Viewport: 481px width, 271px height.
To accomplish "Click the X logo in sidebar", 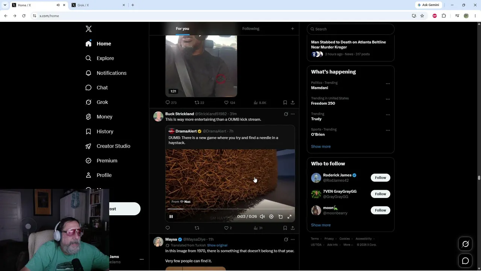I will (x=89, y=29).
